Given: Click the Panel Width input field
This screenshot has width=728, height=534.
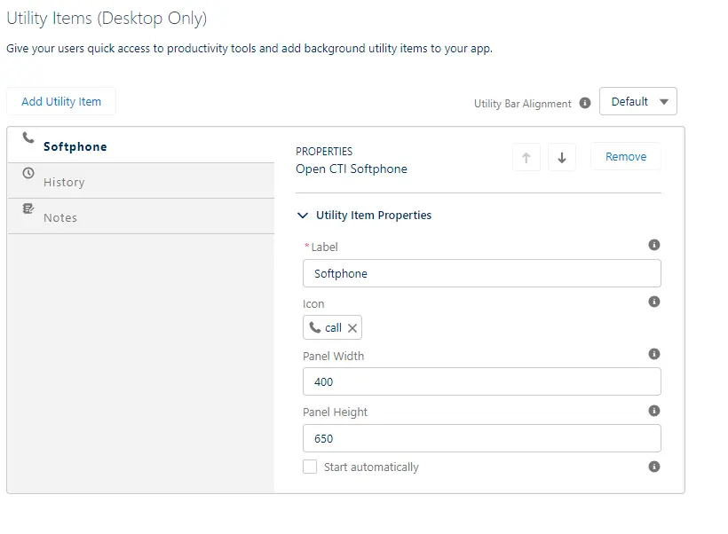Looking at the screenshot, I should pyautogui.click(x=481, y=382).
